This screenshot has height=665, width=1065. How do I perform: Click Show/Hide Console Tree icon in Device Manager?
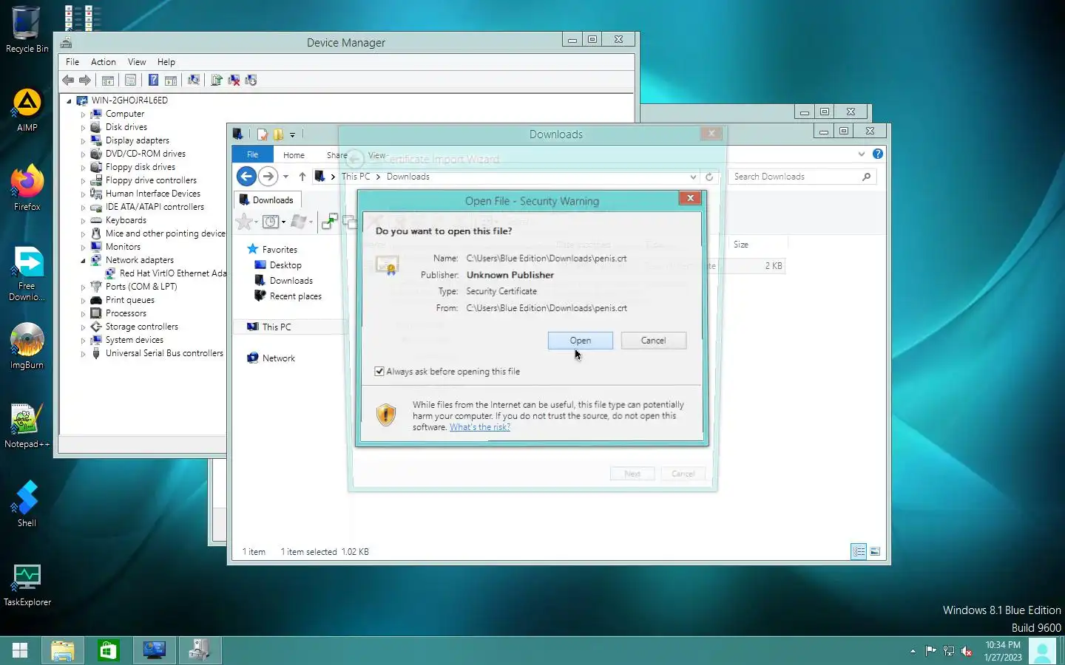pyautogui.click(x=108, y=81)
